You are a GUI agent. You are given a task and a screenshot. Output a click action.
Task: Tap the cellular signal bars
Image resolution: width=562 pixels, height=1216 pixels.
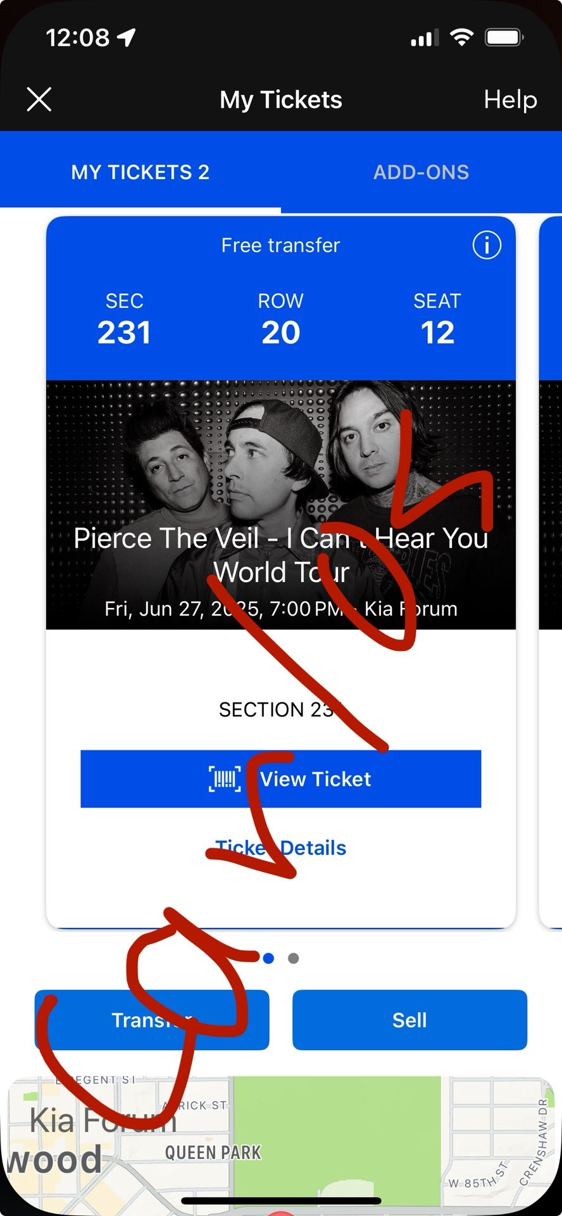(x=424, y=38)
